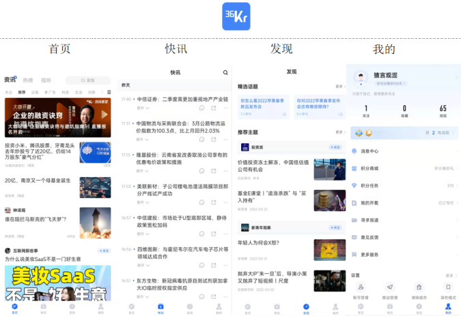Screen dimensions: 461x316
Task: Open 积分商城 menu row
Action: pyautogui.click(x=404, y=168)
